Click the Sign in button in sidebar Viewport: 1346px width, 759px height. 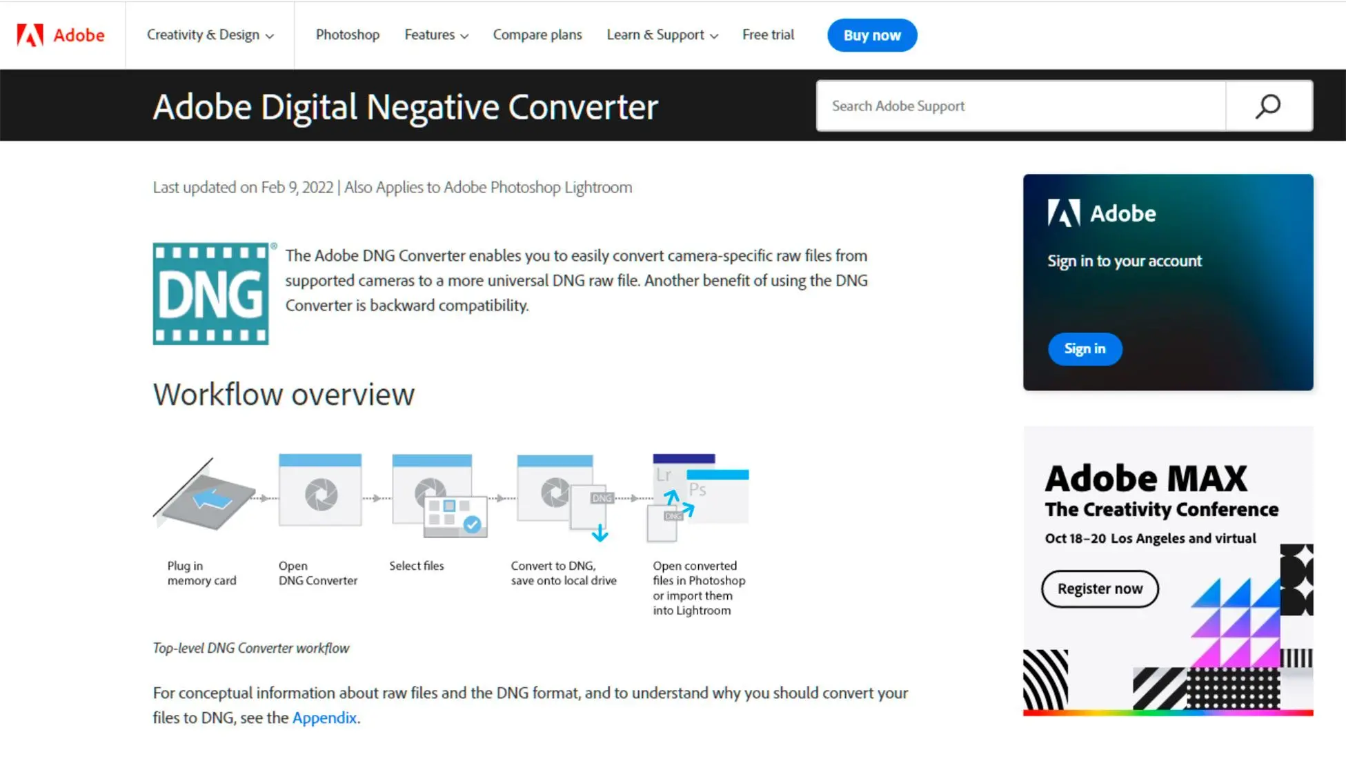pos(1085,348)
